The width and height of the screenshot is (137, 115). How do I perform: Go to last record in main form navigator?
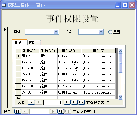tap(61, 111)
